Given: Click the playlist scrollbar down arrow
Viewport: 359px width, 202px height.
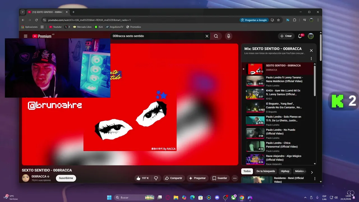Looking at the screenshot, I should click(315, 164).
